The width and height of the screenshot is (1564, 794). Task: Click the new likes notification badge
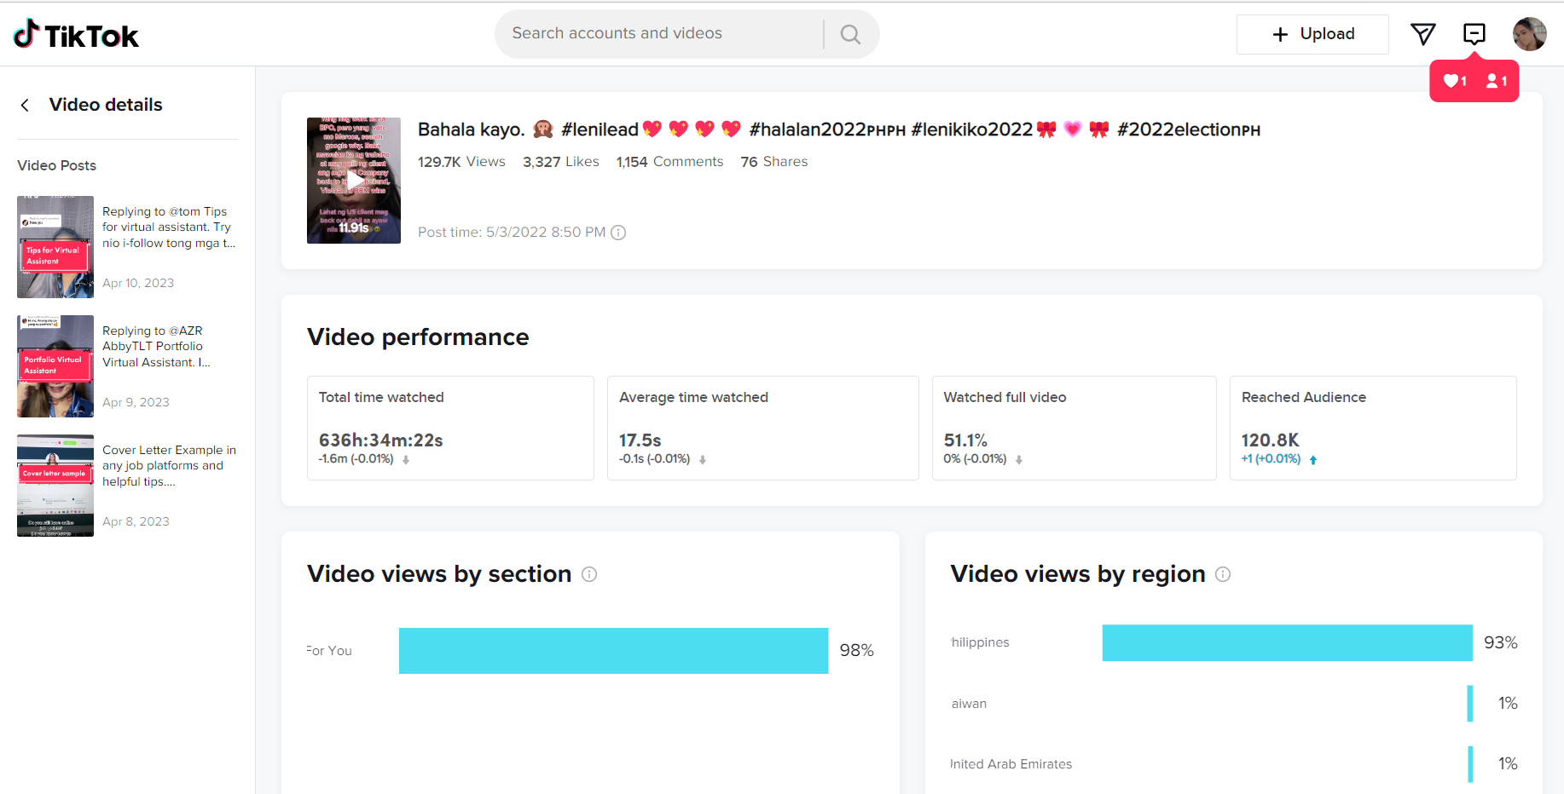(1455, 81)
